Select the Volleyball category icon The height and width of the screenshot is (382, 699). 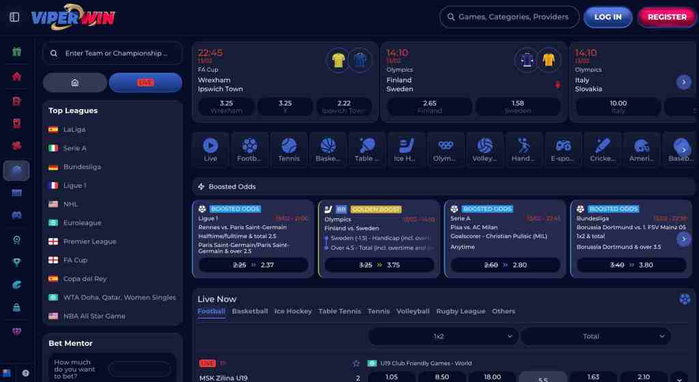(x=485, y=149)
